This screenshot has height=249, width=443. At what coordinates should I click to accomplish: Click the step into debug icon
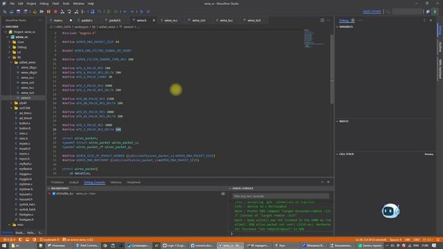62,12
